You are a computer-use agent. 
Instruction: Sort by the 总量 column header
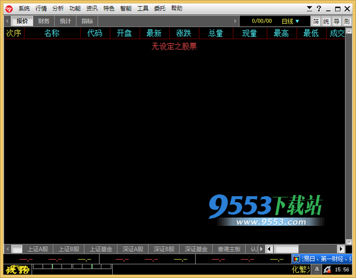pyautogui.click(x=216, y=33)
